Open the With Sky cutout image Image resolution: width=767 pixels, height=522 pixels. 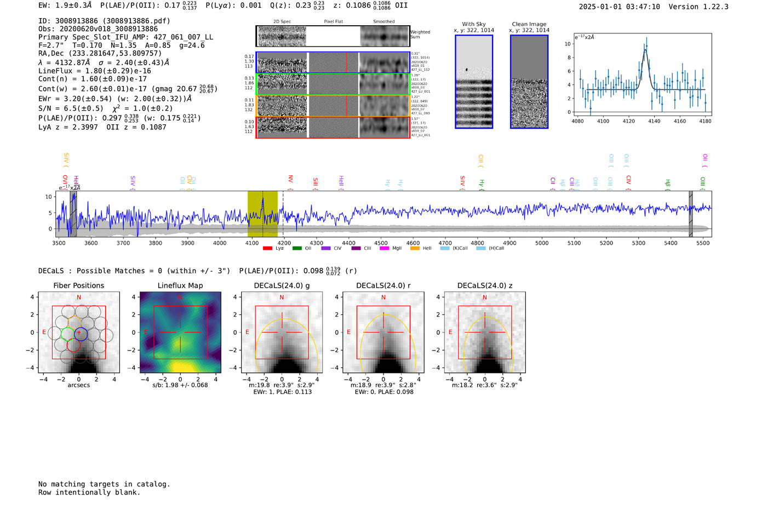tap(474, 82)
